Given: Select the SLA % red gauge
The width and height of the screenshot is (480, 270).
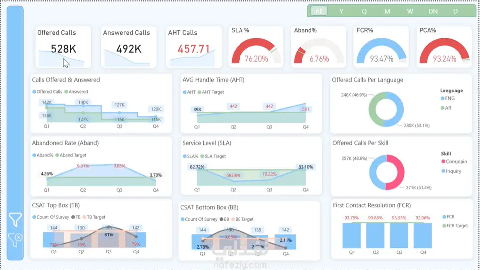Looking at the screenshot, I should (x=256, y=51).
